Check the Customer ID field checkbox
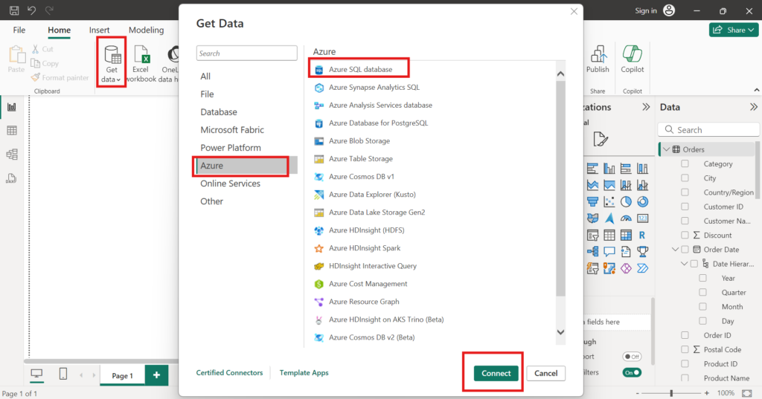The height and width of the screenshot is (399, 762). [x=685, y=207]
